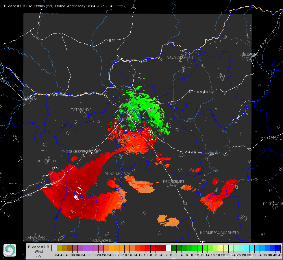Viewport: 283px width, 260px height.
Task: Click the MISKOLC city label
Action: (x=251, y=54)
